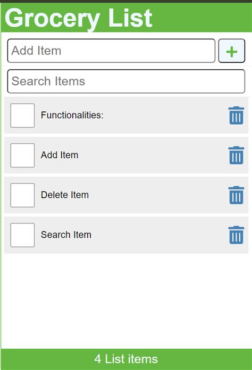This screenshot has height=370, width=252.
Task: Click the green plus add button
Action: [x=231, y=51]
